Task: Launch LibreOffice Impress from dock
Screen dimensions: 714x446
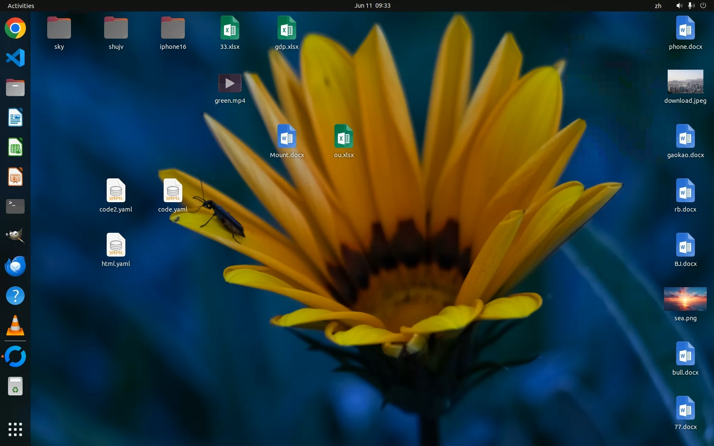Action: coord(15,177)
